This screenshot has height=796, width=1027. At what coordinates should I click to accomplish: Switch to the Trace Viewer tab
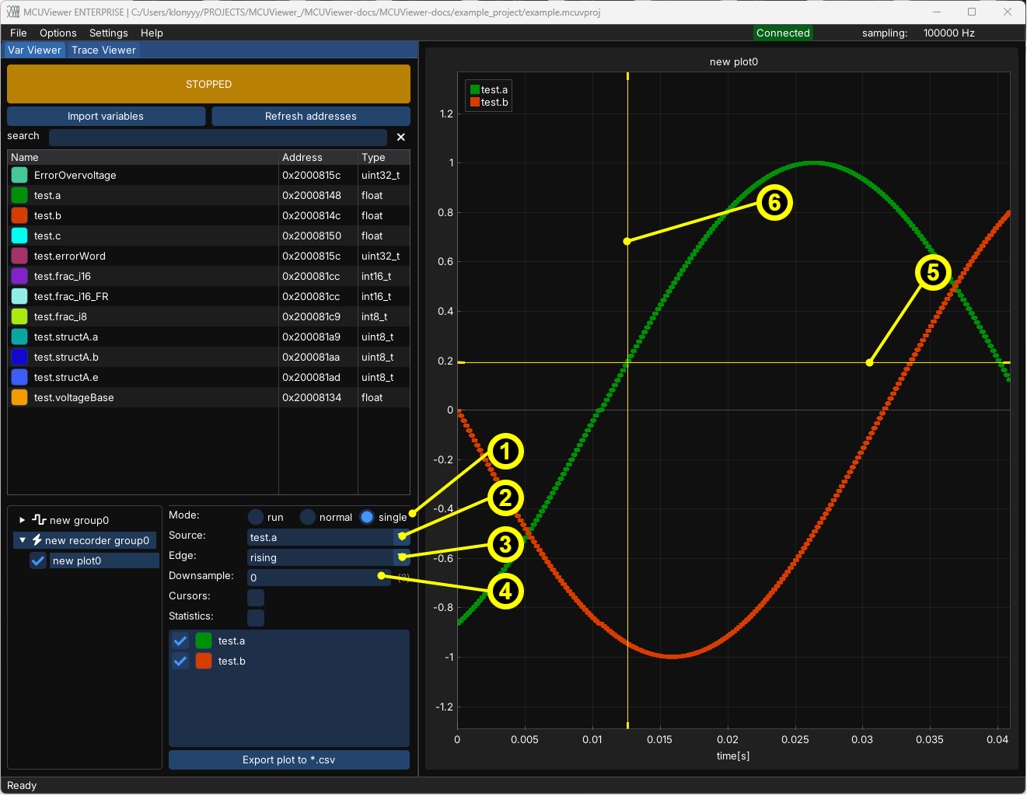click(x=103, y=51)
